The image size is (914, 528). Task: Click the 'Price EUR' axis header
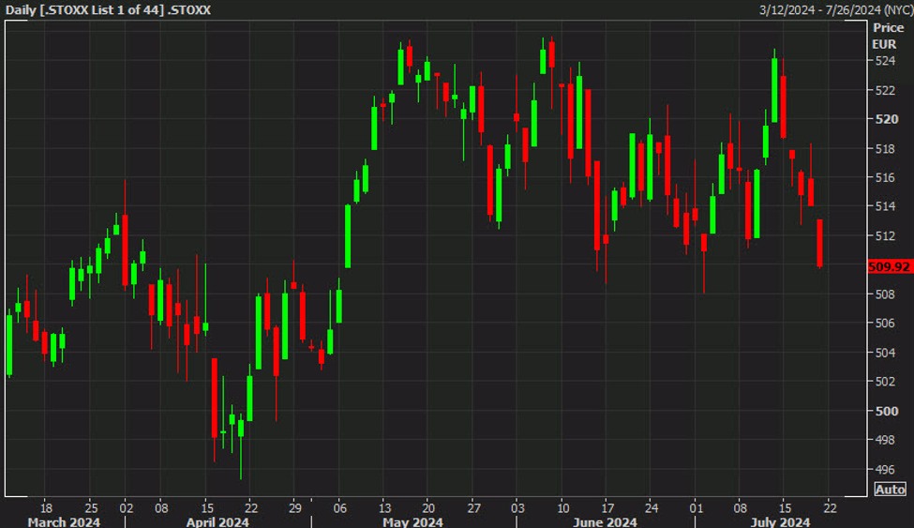(887, 36)
